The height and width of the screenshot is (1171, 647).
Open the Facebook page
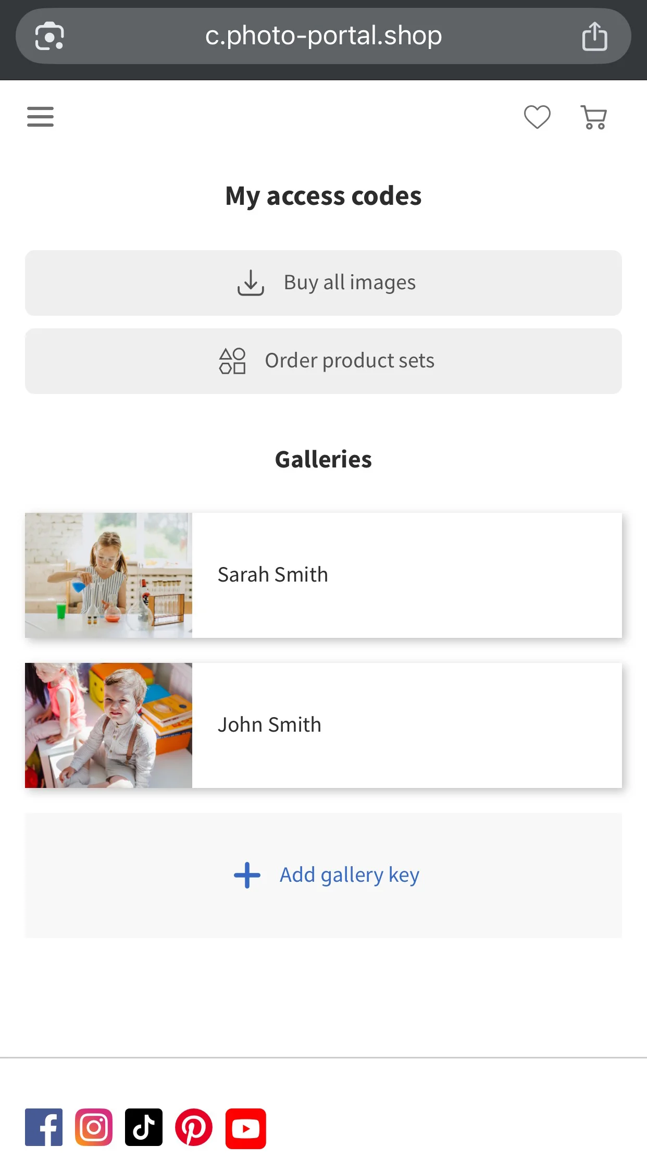[x=44, y=1127]
